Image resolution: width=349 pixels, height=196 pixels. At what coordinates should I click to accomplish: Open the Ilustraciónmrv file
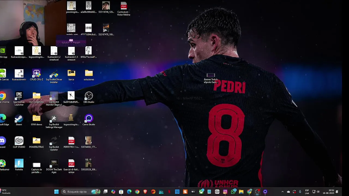(19, 75)
